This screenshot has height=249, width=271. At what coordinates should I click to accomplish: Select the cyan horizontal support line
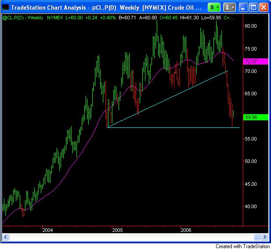click(x=173, y=127)
